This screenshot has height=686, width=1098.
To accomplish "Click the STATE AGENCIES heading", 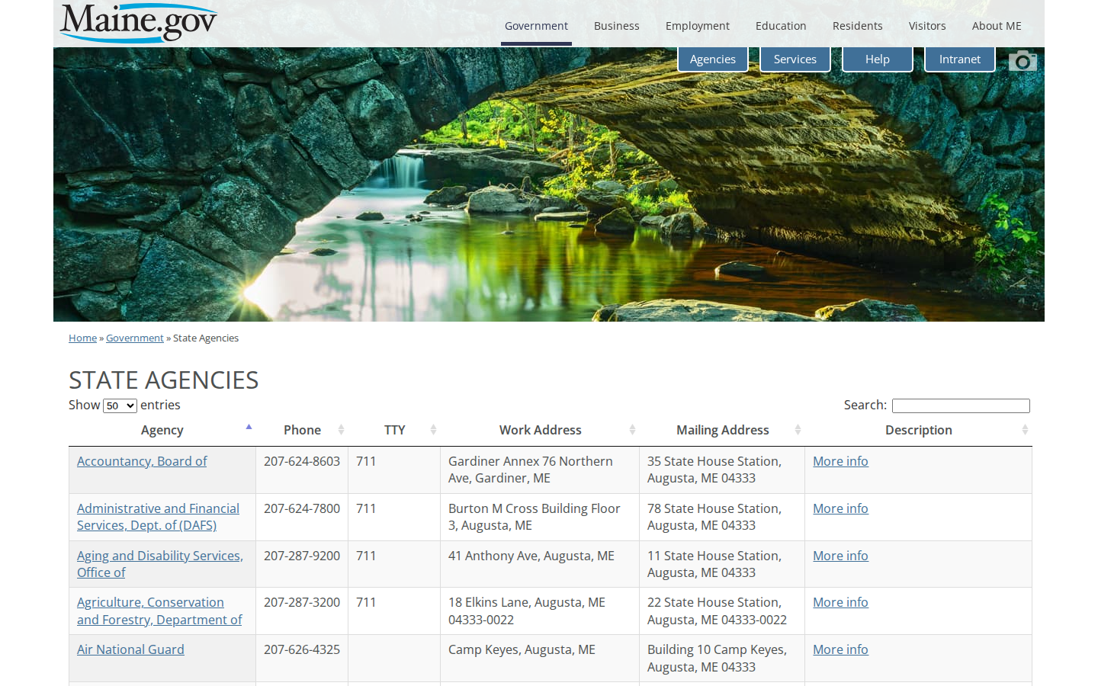I will (164, 380).
